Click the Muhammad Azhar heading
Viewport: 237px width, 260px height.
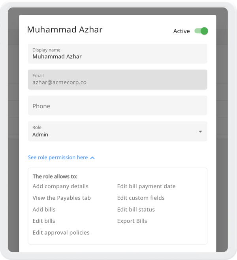tap(65, 30)
